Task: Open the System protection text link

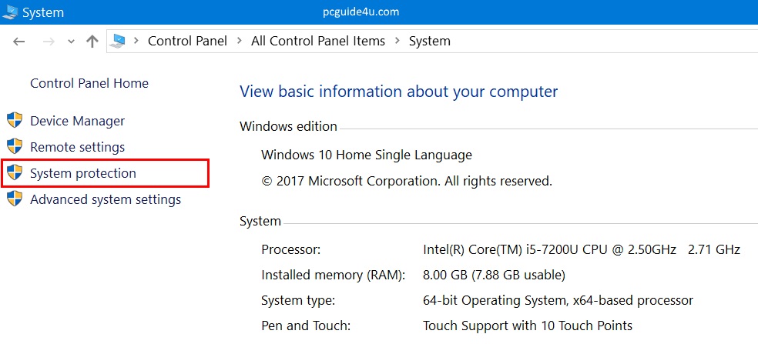Action: (x=83, y=173)
